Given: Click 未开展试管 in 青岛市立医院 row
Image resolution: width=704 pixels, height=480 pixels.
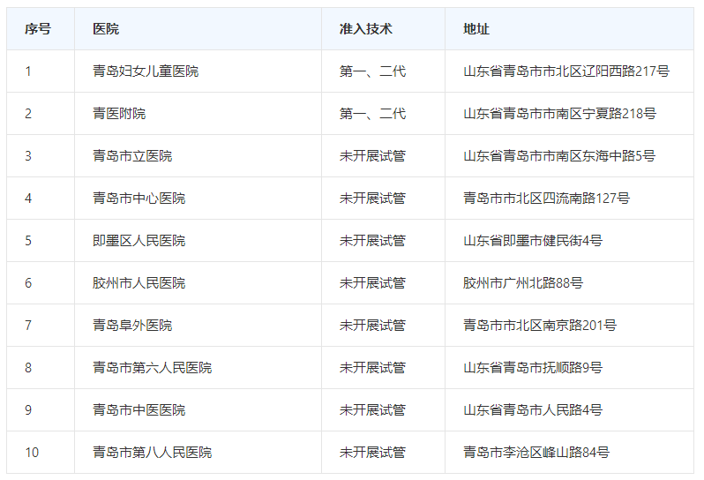Looking at the screenshot, I should (x=372, y=156).
